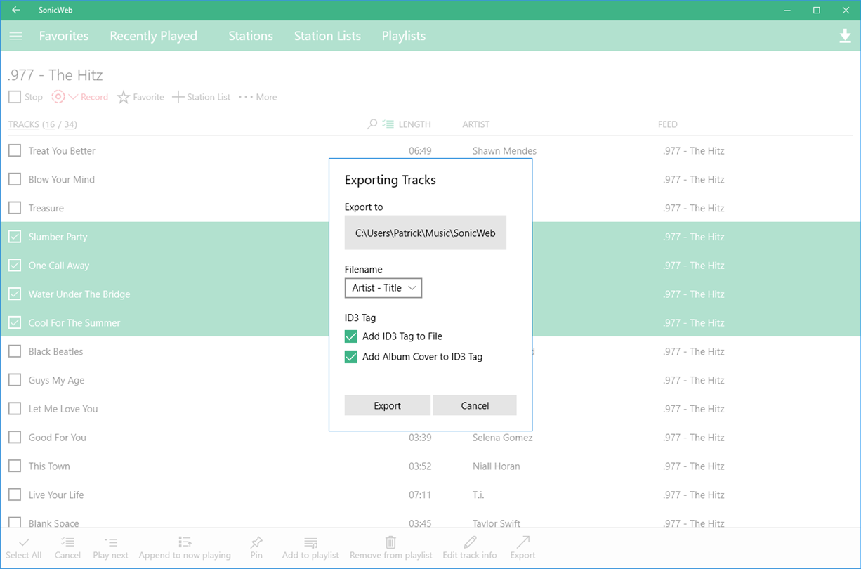The image size is (861, 569).
Task: Sort by LENGTH column header
Action: tap(415, 124)
